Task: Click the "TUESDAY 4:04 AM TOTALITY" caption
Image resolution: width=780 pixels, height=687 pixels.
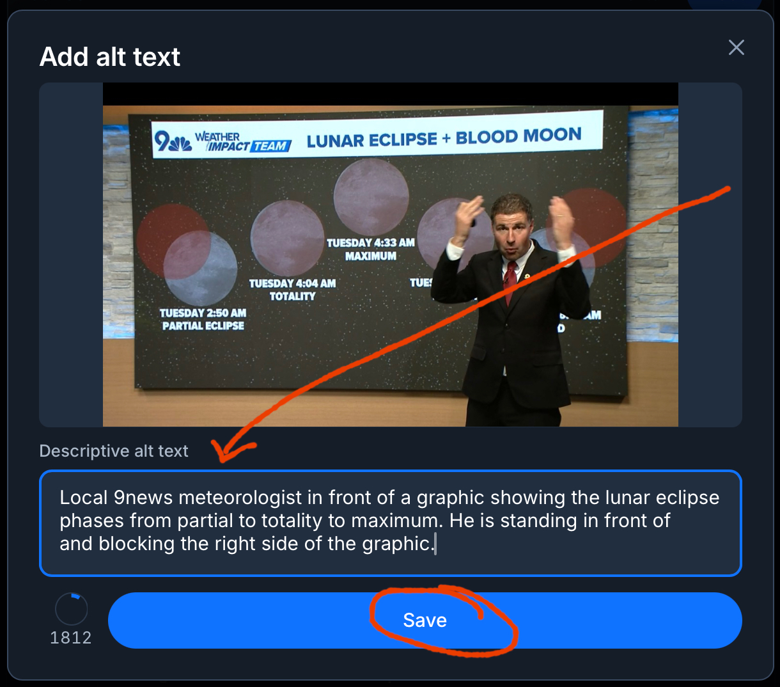Action: (x=292, y=290)
